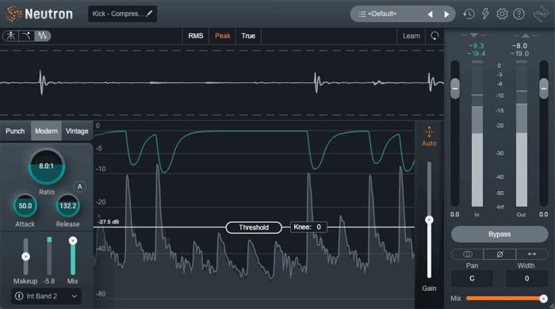Viewport: 555px width, 309px height.
Task: Select RMS level detection mode
Action: point(196,36)
